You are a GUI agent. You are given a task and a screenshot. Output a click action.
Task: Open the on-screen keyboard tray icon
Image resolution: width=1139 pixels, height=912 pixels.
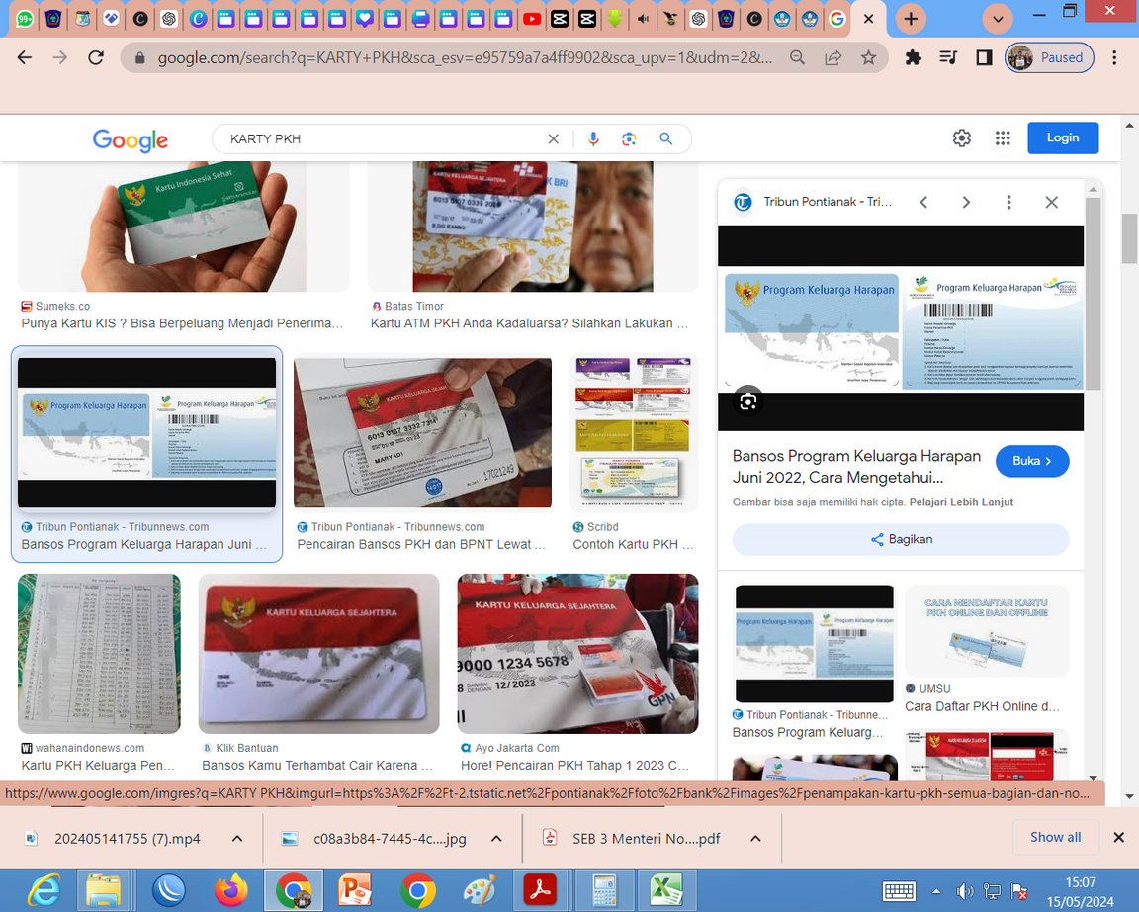pyautogui.click(x=899, y=891)
